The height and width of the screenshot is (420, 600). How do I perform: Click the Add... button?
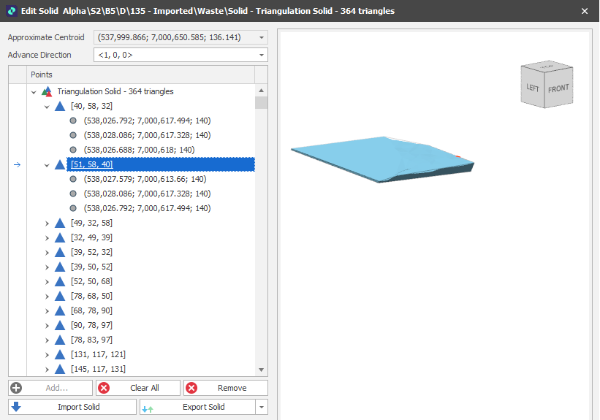50,388
